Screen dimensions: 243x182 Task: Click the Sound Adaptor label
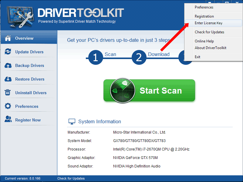click(x=80, y=166)
